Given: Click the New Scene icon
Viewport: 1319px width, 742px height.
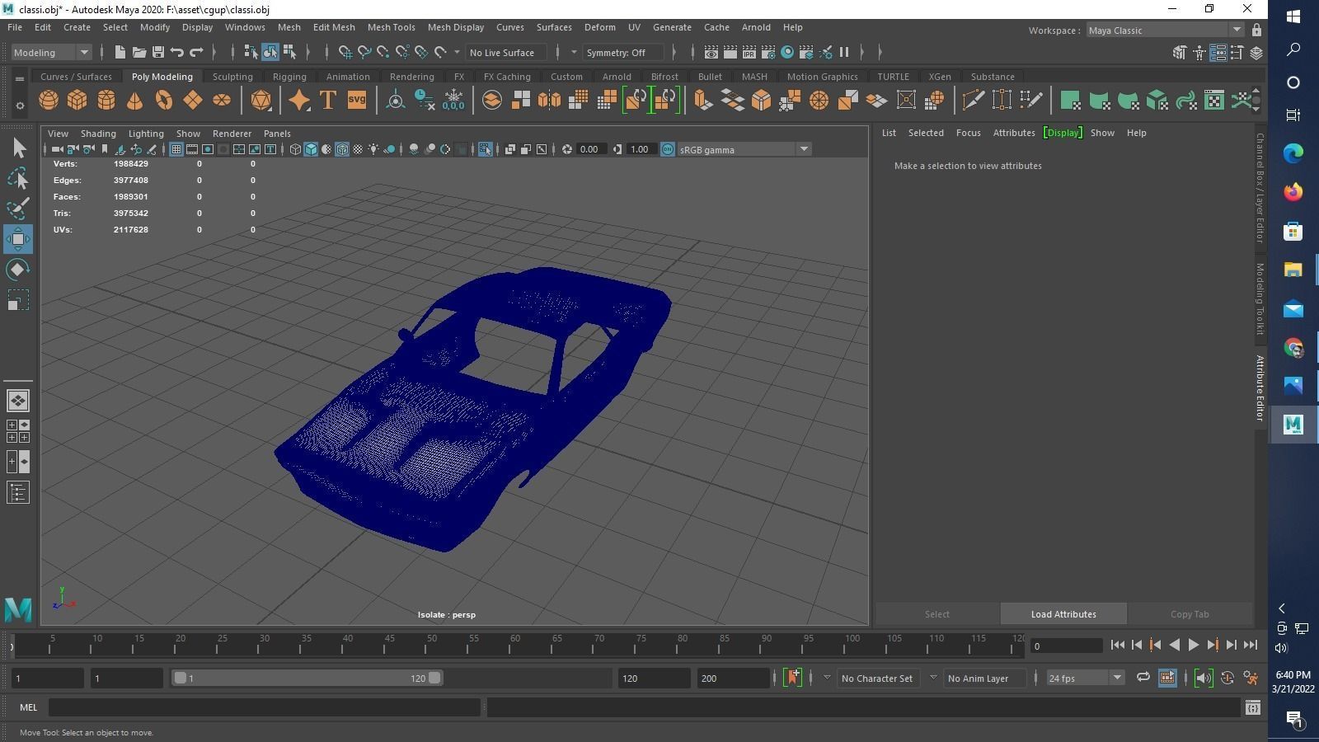Looking at the screenshot, I should click(120, 52).
